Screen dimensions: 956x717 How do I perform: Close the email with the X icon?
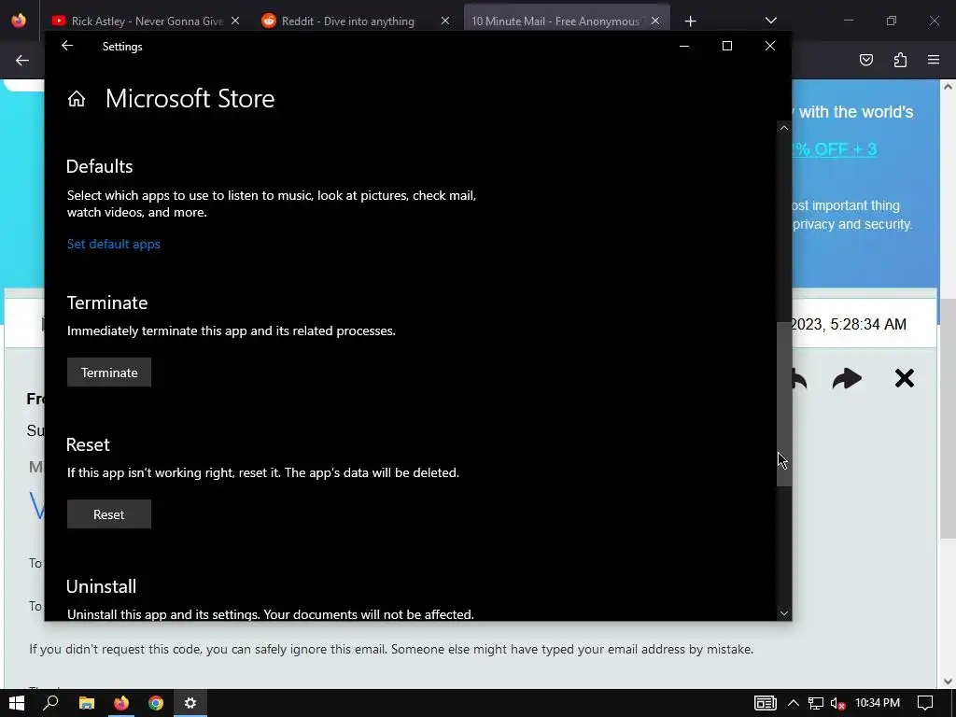pyautogui.click(x=904, y=379)
